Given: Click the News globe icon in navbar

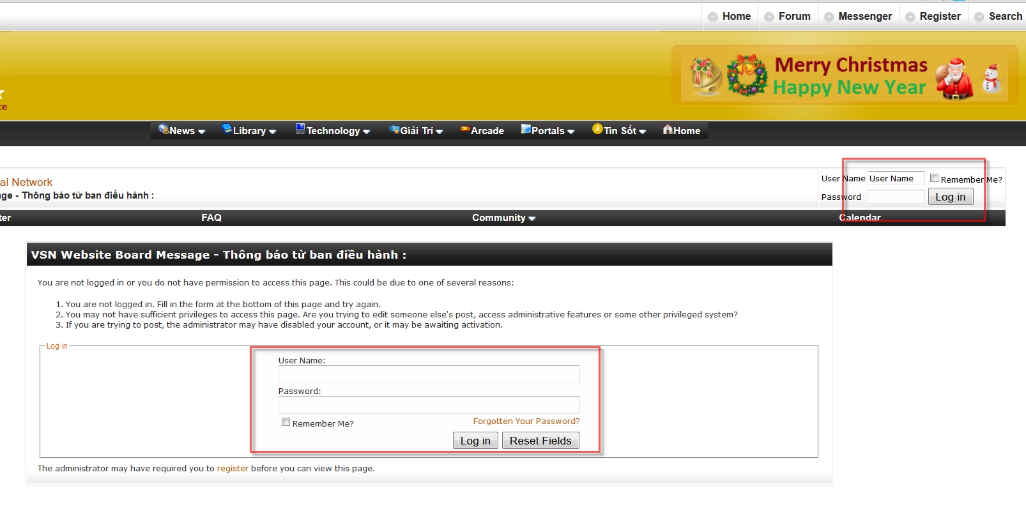Looking at the screenshot, I should [164, 129].
